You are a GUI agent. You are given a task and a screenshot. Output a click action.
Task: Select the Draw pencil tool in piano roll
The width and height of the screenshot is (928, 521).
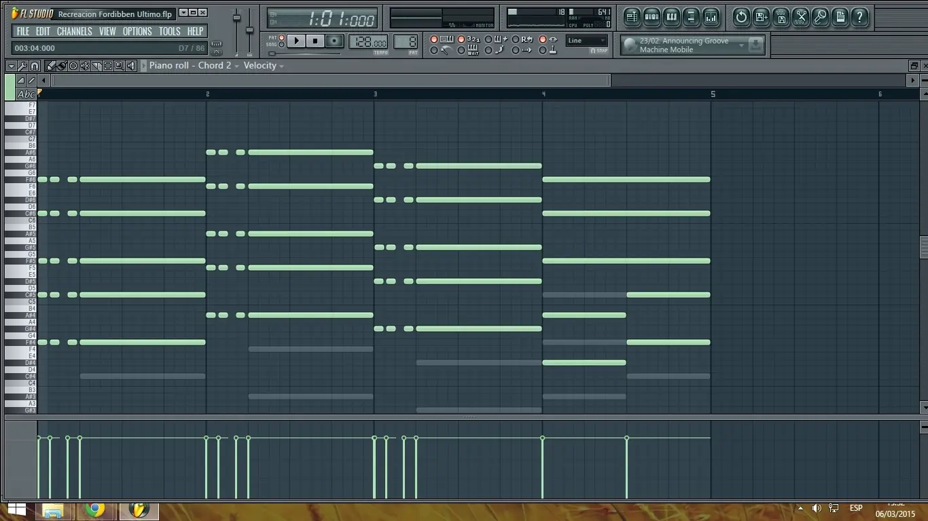[x=51, y=66]
